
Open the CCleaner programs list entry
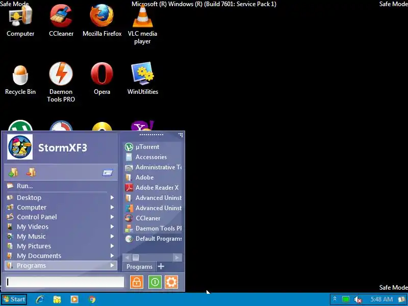pos(152,218)
